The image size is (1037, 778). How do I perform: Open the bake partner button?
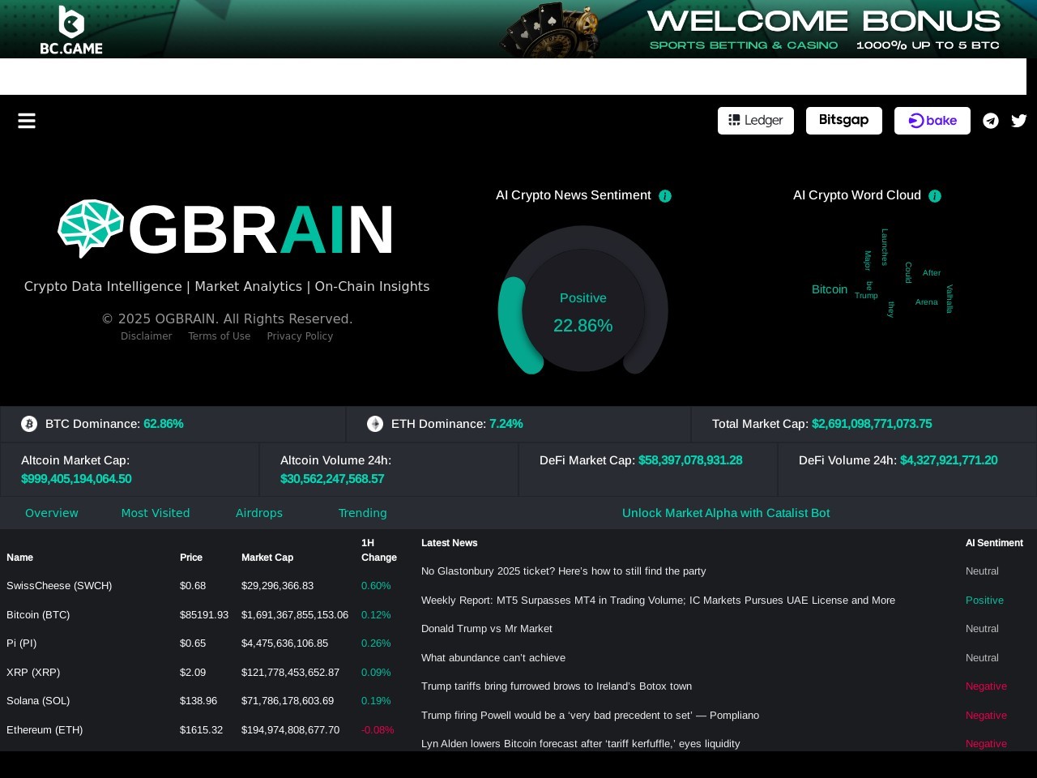932,121
